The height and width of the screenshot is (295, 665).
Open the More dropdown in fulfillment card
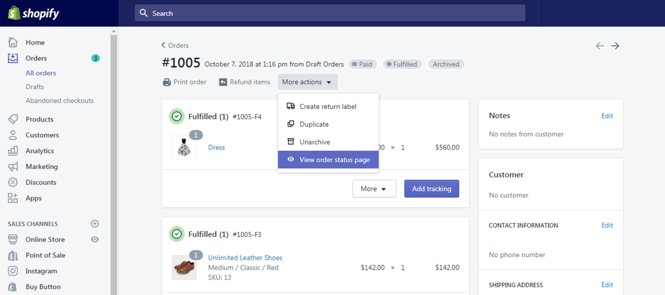[374, 188]
